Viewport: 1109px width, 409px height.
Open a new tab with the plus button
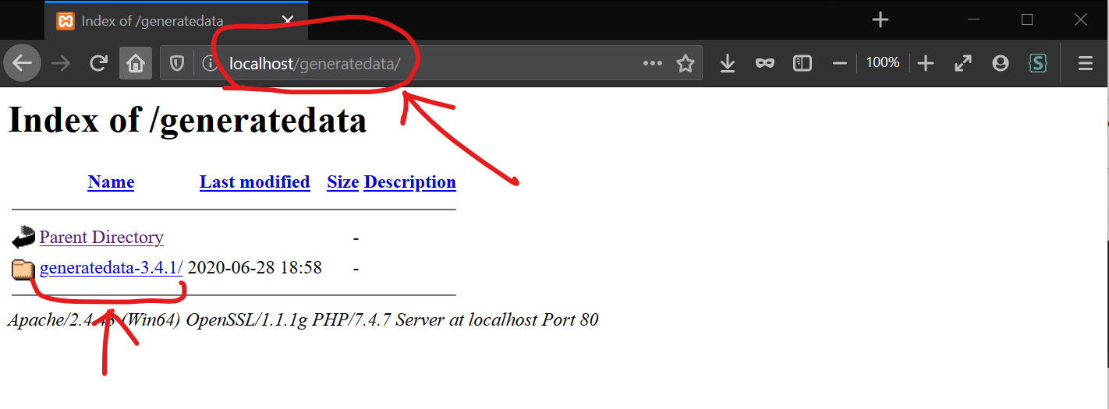point(880,20)
